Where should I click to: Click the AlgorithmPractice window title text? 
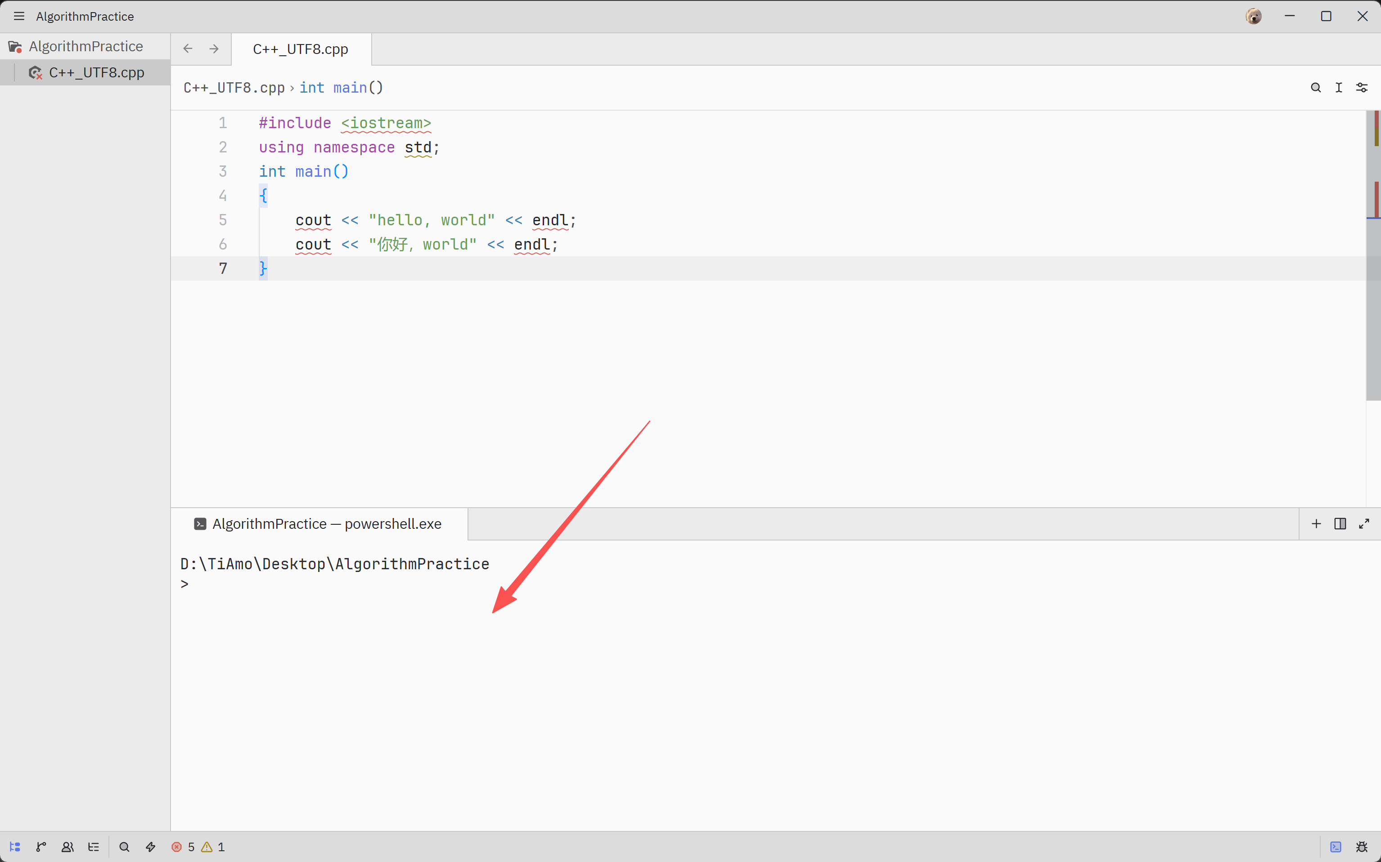[x=85, y=17]
